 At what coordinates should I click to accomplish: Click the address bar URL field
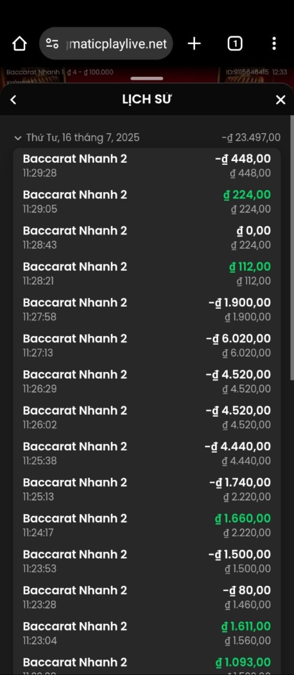(x=117, y=43)
